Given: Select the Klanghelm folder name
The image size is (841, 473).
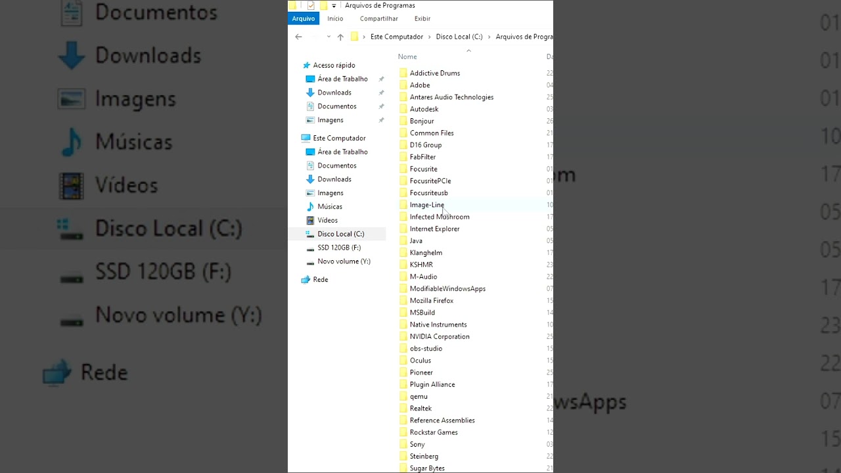Looking at the screenshot, I should 426,252.
